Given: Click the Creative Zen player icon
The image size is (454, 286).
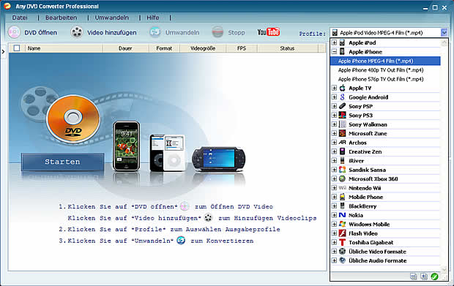Looking at the screenshot, I should pyautogui.click(x=342, y=151).
